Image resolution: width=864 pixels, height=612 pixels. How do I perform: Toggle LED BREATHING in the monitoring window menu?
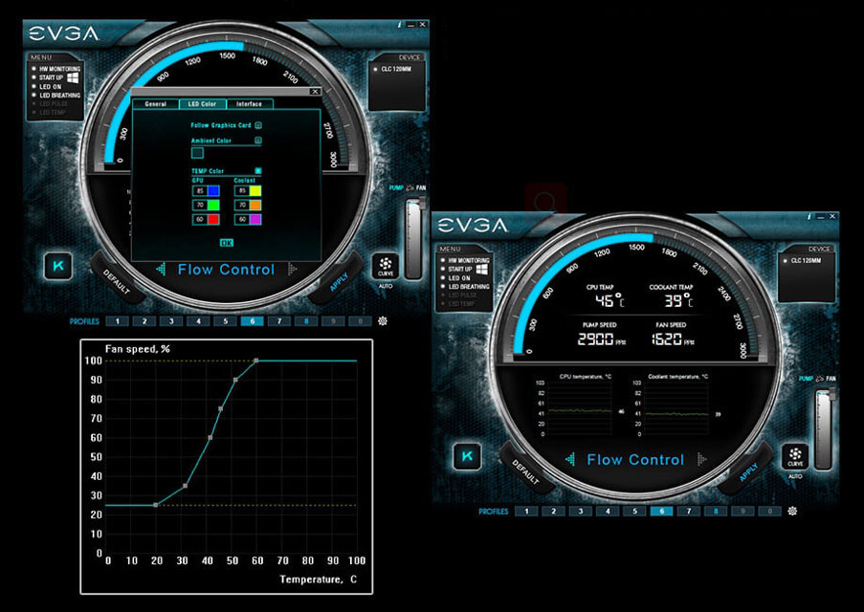click(441, 287)
